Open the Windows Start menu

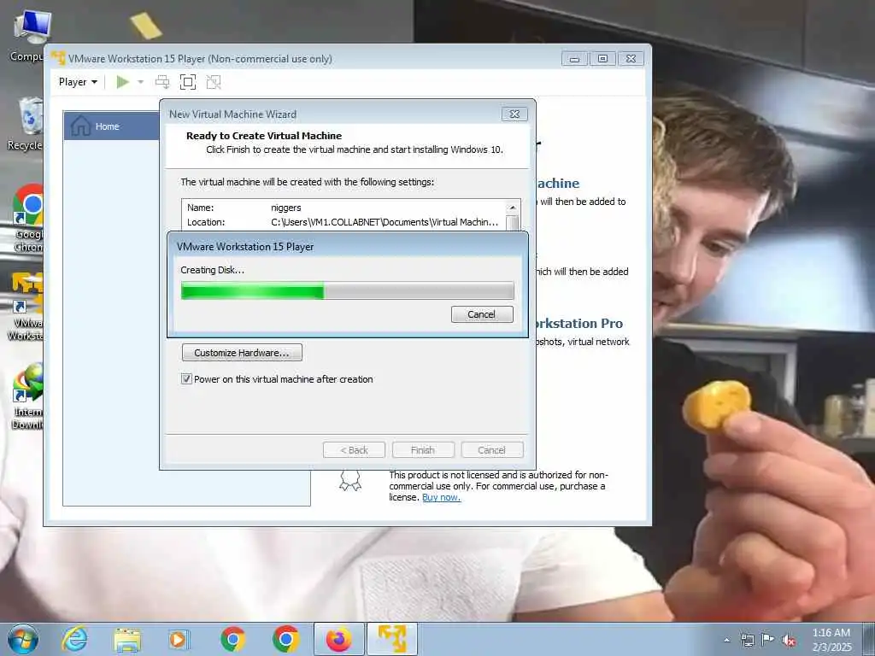[x=22, y=639]
